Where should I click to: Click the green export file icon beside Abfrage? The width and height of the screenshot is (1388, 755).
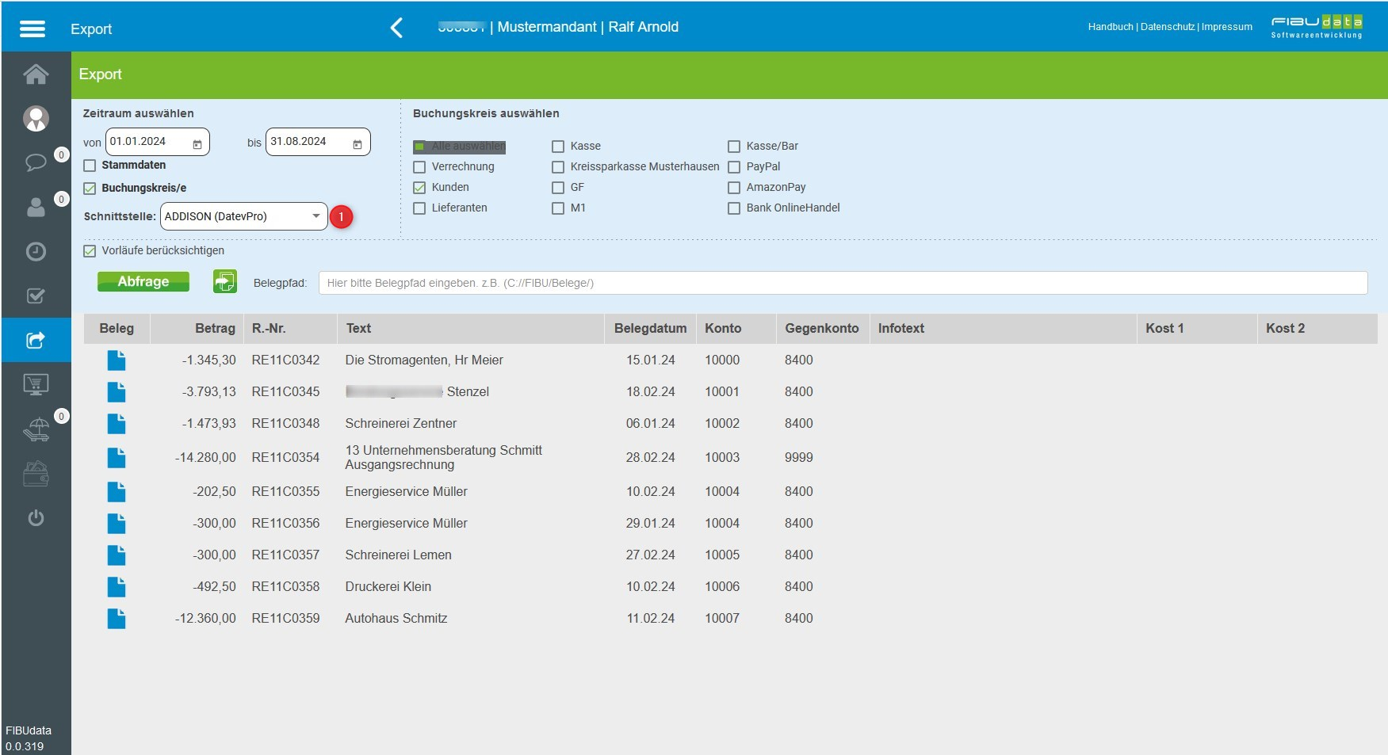[x=225, y=281]
